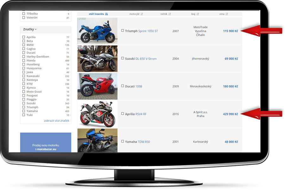Check the Jawa brand checkbox

pyautogui.click(x=24, y=72)
